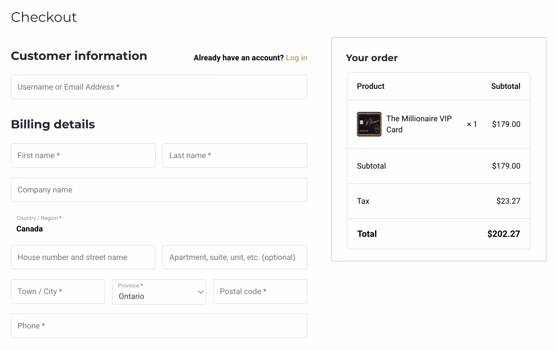Click the Apartment, suite, unit field

pos(235,257)
